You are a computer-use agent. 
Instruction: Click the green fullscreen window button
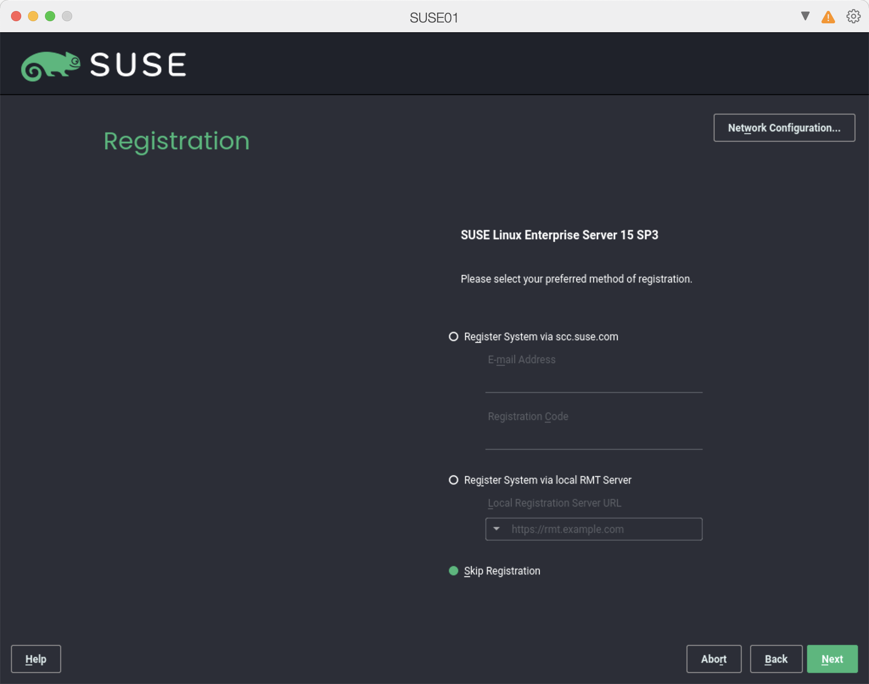50,16
